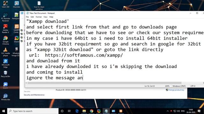Click 'Windows (CRLF)' in the status bar

(x=179, y=86)
